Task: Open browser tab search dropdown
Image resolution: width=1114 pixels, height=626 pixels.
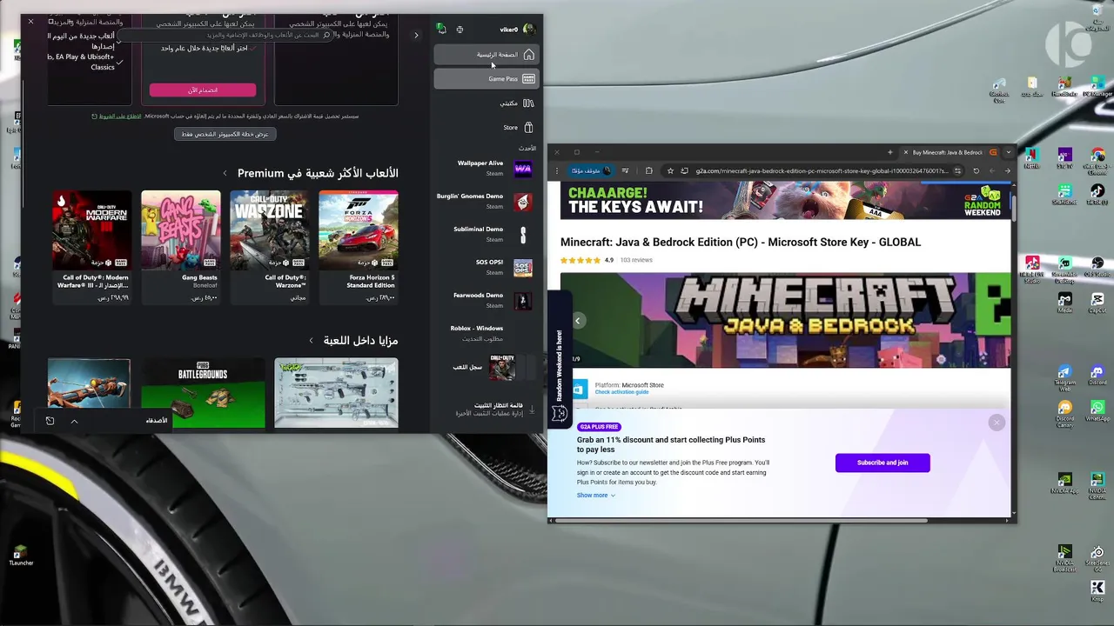Action: tap(1009, 152)
